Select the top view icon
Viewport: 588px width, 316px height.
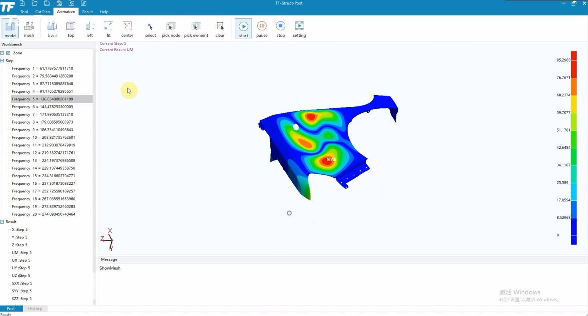pyautogui.click(x=71, y=29)
